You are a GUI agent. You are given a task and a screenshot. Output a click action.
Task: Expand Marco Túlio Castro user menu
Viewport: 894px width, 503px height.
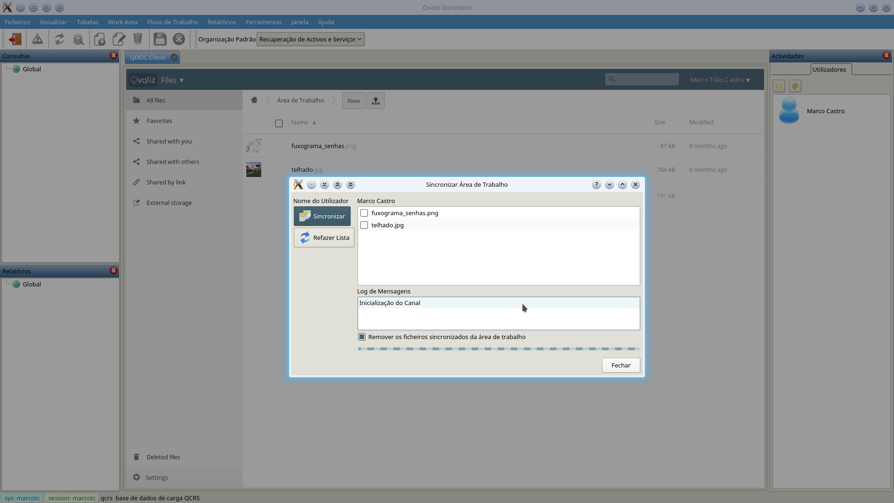pyautogui.click(x=719, y=80)
